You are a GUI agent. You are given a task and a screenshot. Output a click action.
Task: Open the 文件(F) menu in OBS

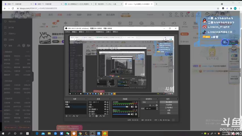click(67, 32)
